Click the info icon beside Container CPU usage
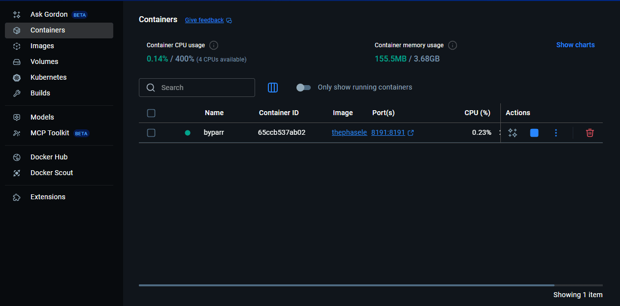Image resolution: width=620 pixels, height=306 pixels. pyautogui.click(x=214, y=45)
